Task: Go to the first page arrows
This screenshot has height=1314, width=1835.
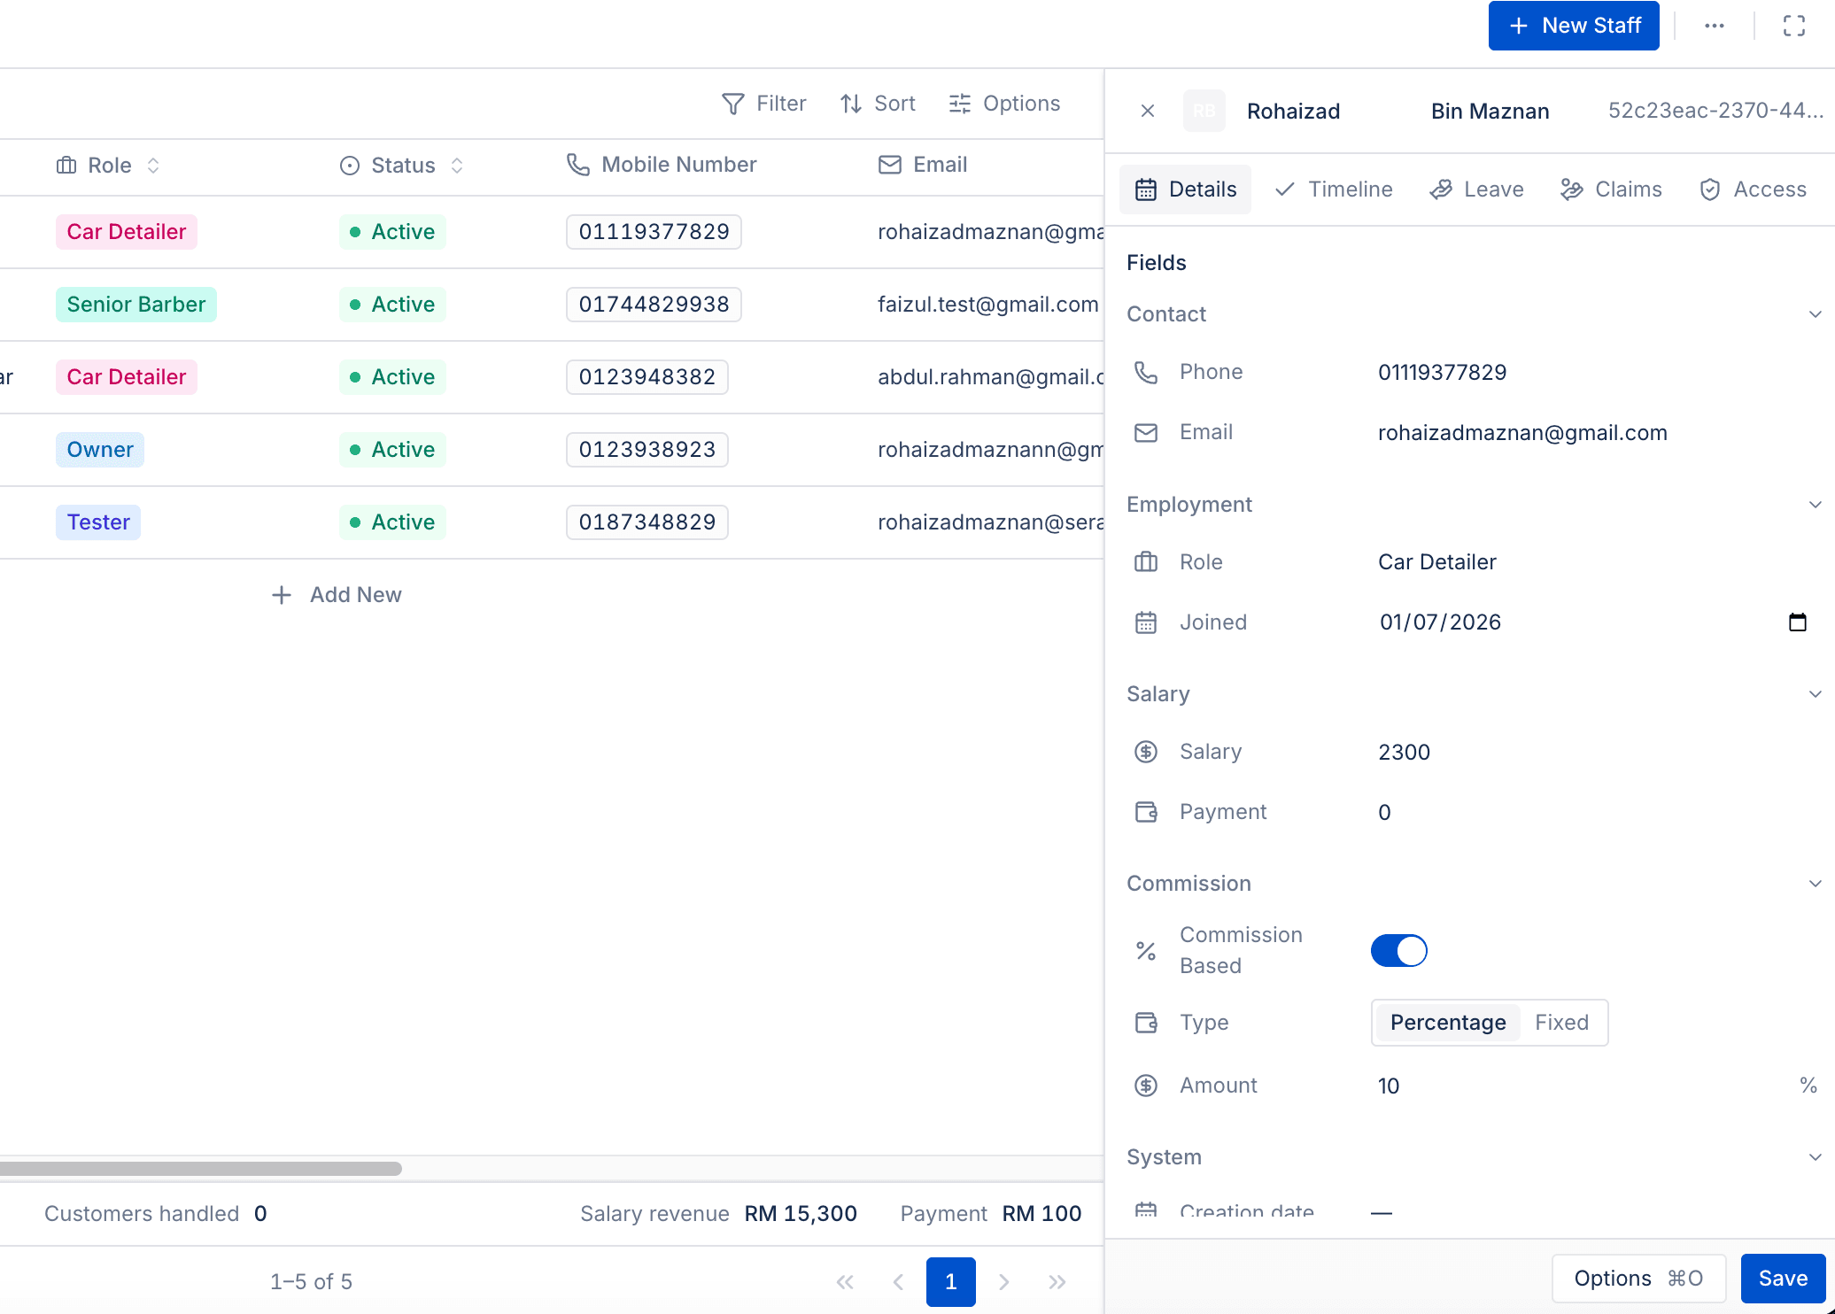Action: [x=845, y=1282]
